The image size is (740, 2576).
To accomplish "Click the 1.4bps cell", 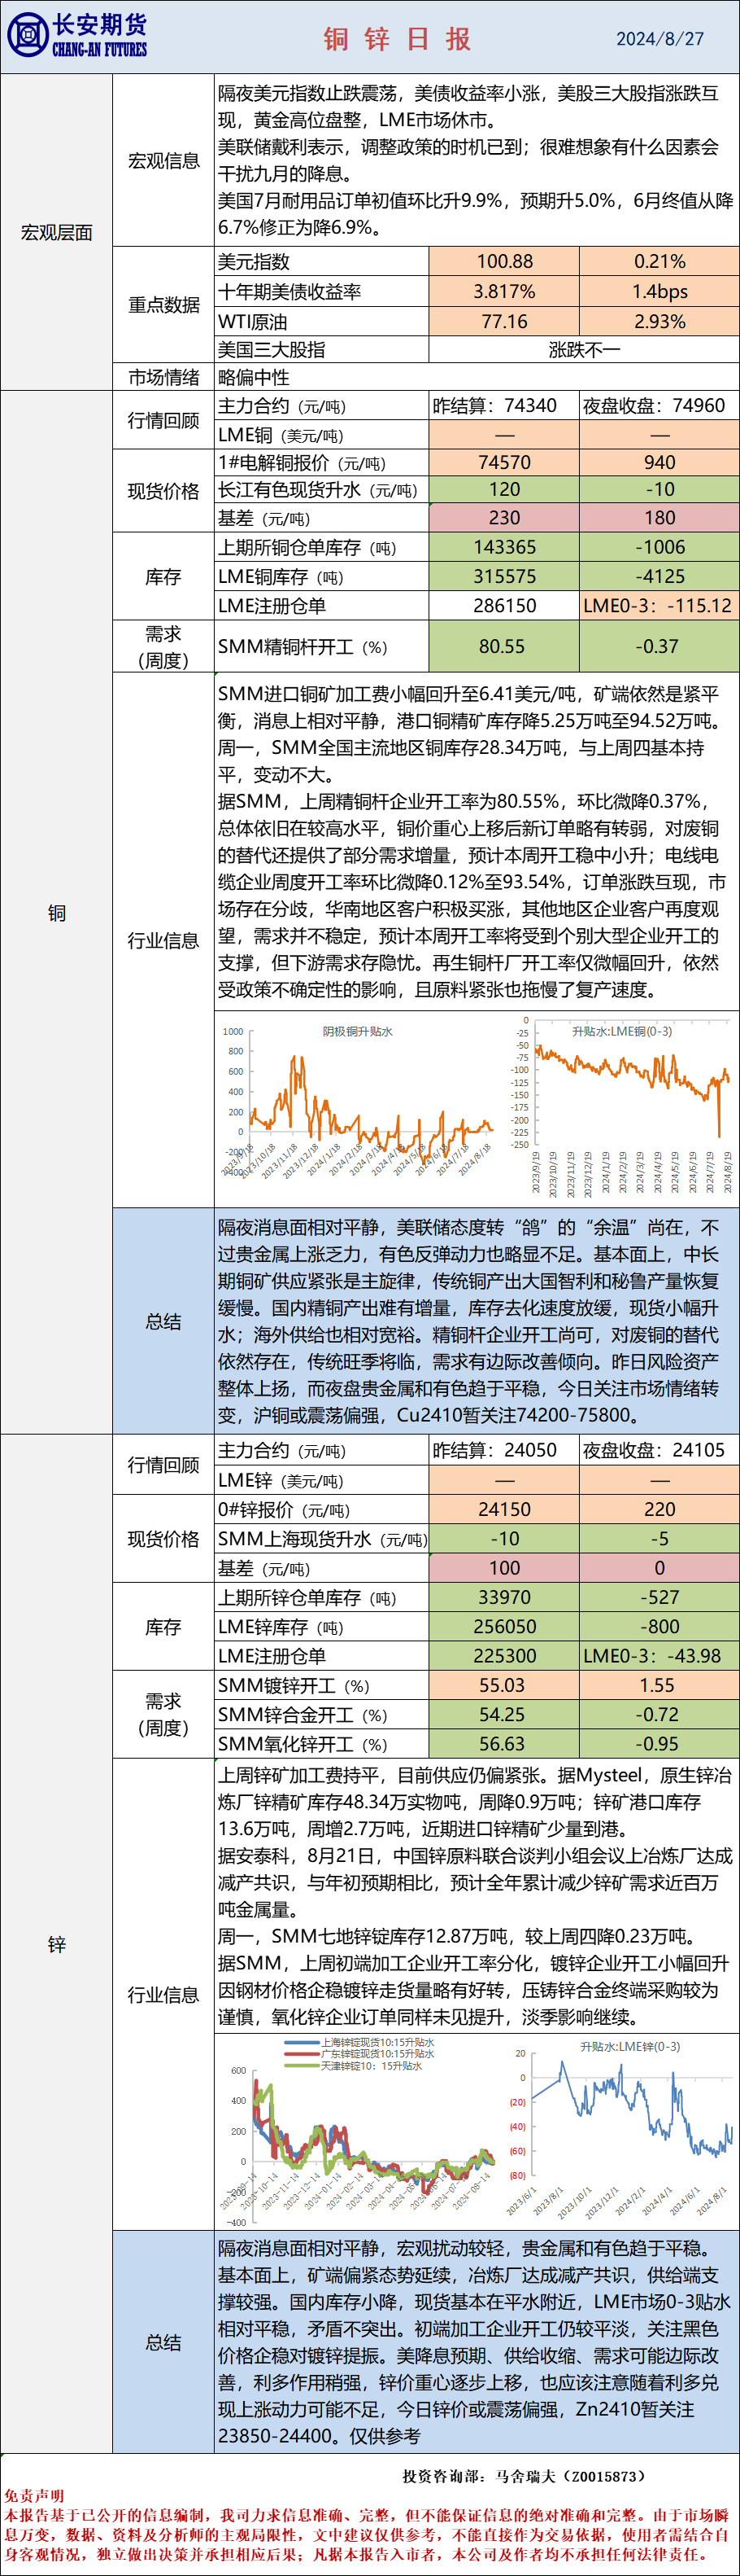I will [659, 291].
